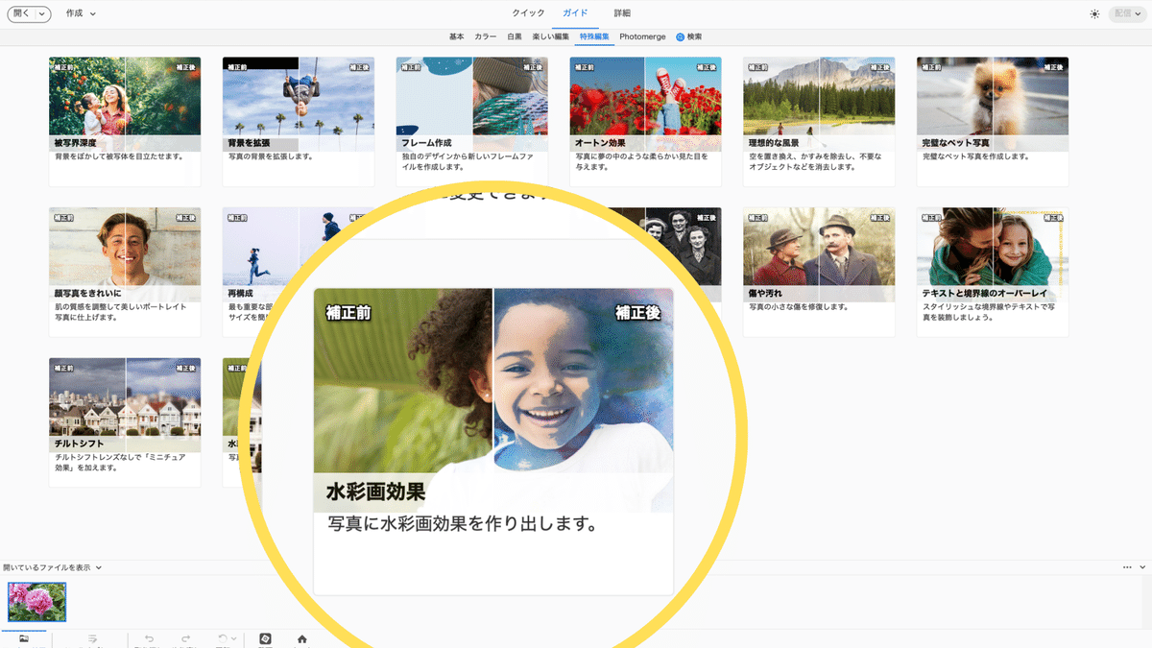Select the 特殊編集 category tab
The height and width of the screenshot is (648, 1152).
595,36
